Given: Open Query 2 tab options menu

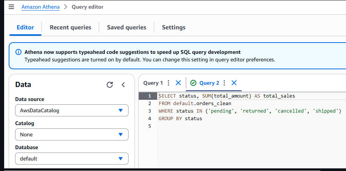Looking at the screenshot, I should [224, 83].
